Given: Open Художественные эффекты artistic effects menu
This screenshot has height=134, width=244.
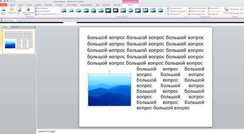Looking at the screenshot, I should click(28, 11).
